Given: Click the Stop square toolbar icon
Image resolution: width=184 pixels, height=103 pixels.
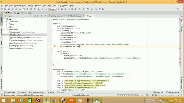Looking at the screenshot, I should point(75,9).
